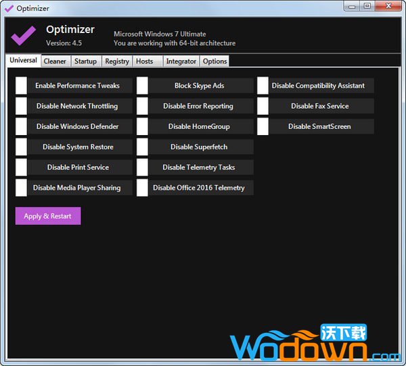The image size is (406, 366).
Task: Click the Disable Print Service label button
Action: (80, 167)
